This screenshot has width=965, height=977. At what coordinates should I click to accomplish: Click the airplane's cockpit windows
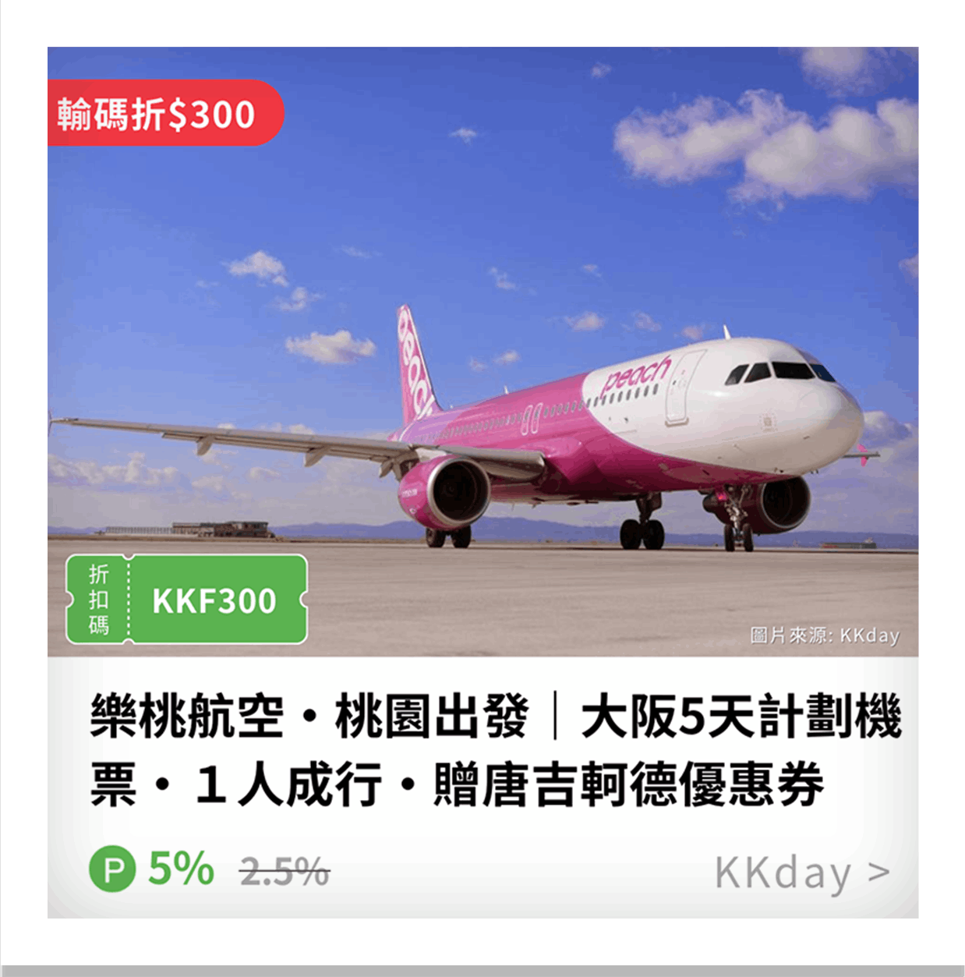click(779, 371)
